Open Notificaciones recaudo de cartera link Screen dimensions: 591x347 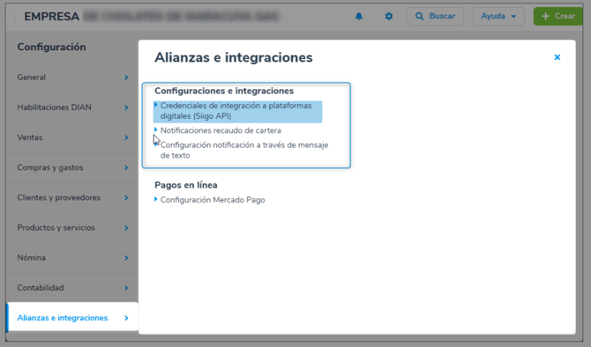click(221, 130)
